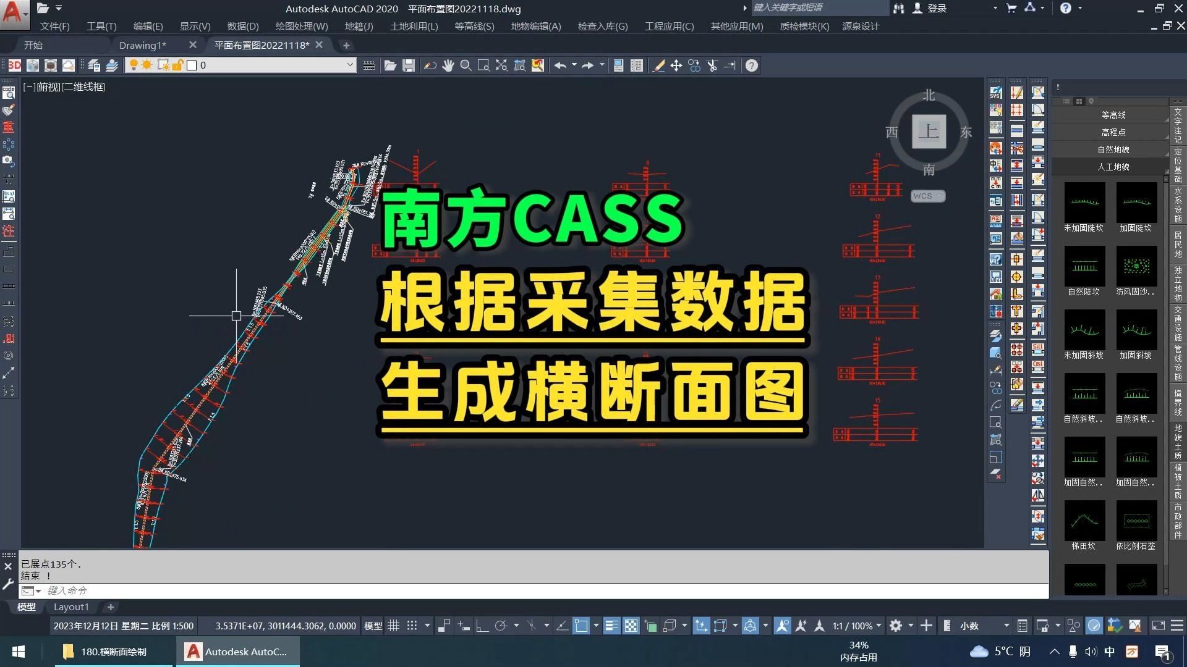
Task: Open the 等高线(S) menu
Action: (474, 27)
